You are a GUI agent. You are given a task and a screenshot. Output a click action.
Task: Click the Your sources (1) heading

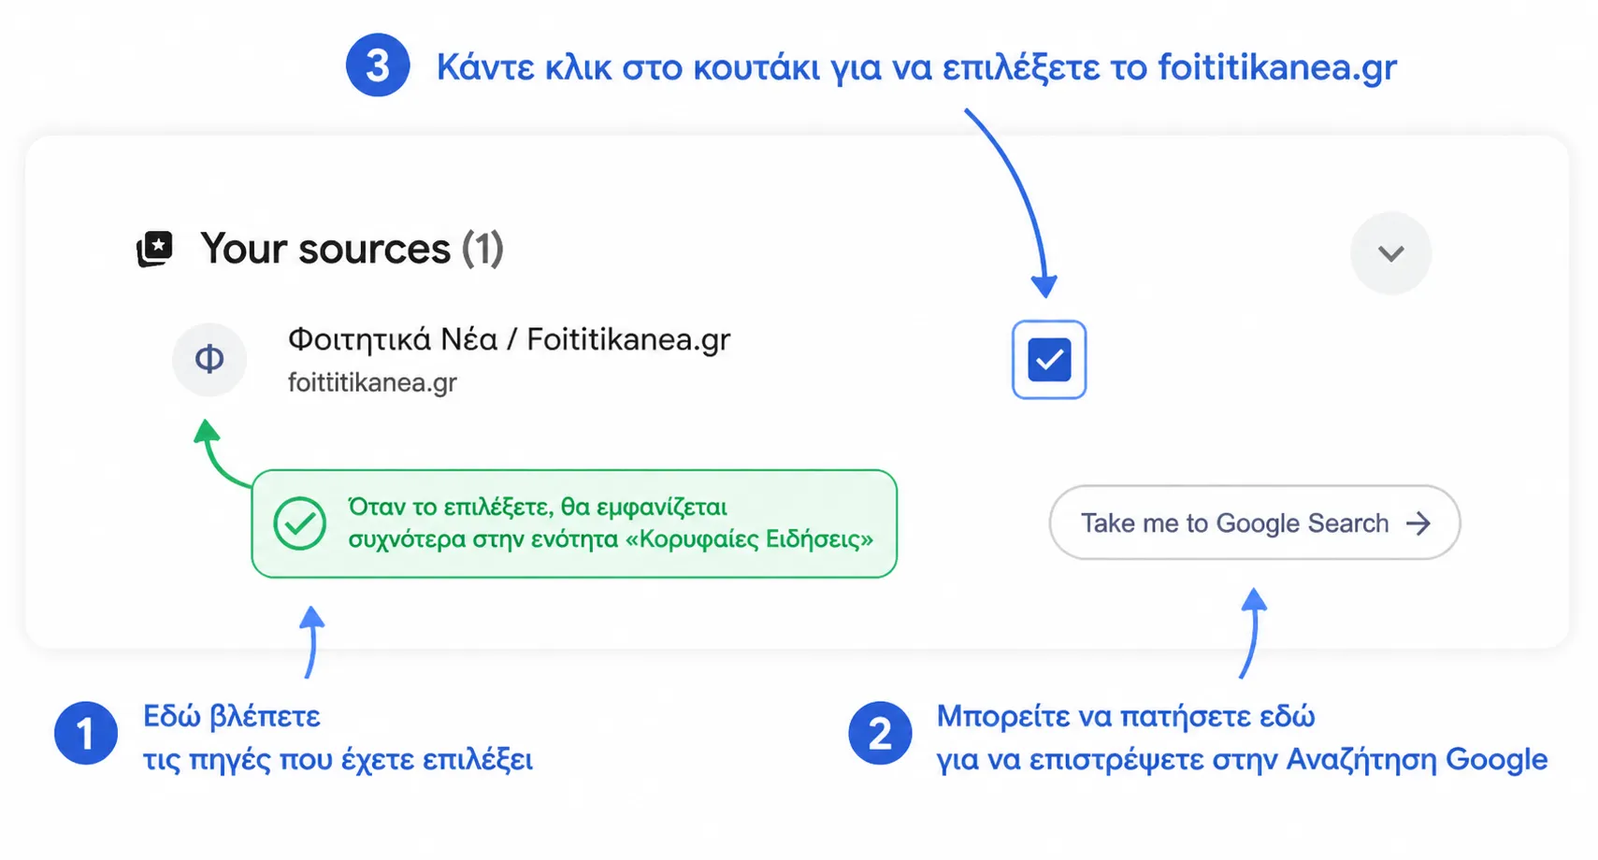[352, 249]
